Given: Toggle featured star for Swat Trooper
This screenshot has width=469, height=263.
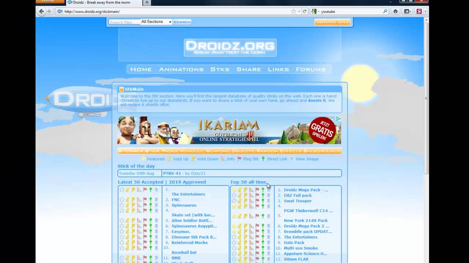Looking at the screenshot, I should click(x=234, y=201).
